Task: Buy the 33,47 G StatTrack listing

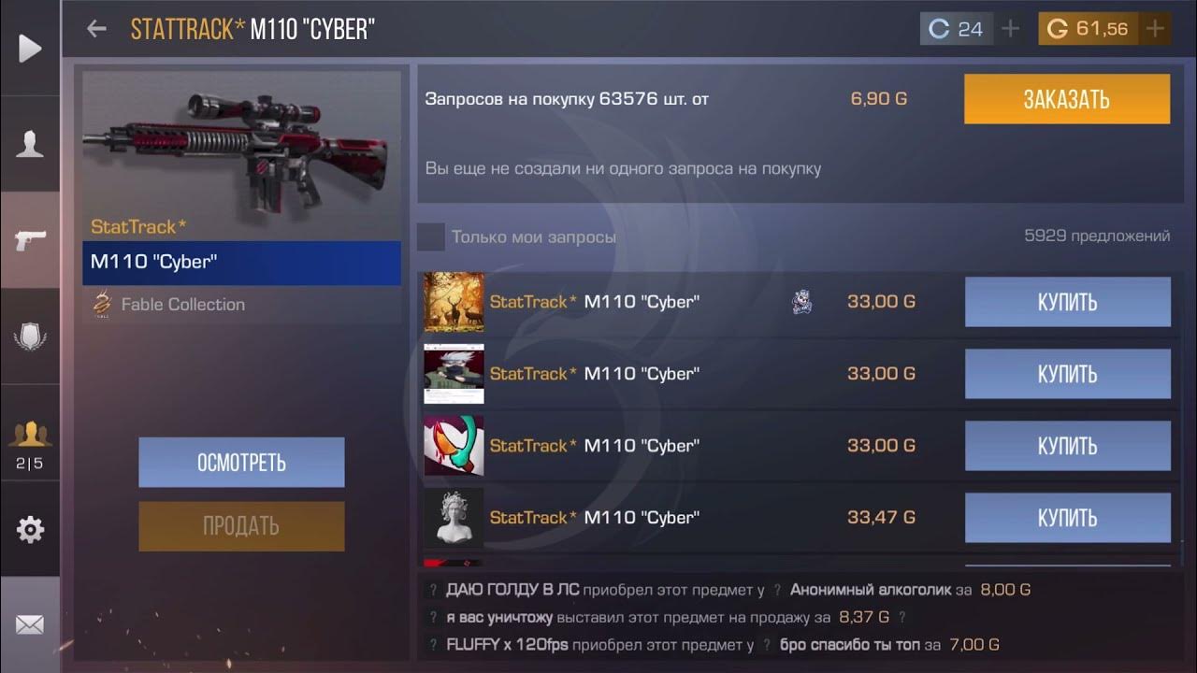Action: (x=1067, y=517)
